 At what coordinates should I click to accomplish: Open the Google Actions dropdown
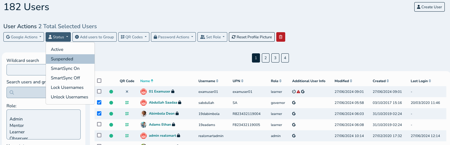tap(24, 37)
